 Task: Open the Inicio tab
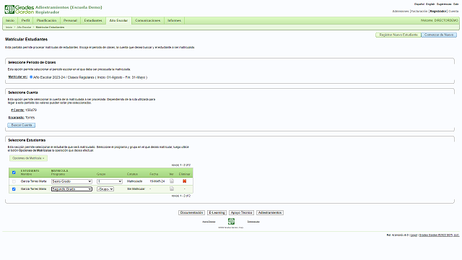pos(10,20)
